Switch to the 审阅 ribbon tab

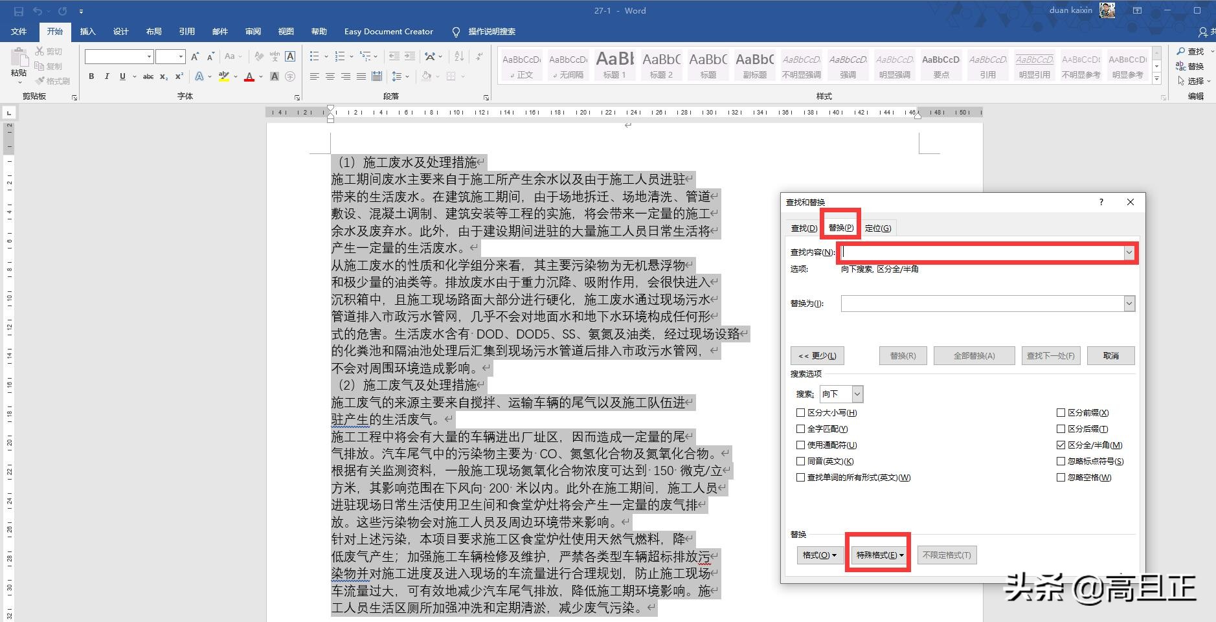click(x=252, y=31)
